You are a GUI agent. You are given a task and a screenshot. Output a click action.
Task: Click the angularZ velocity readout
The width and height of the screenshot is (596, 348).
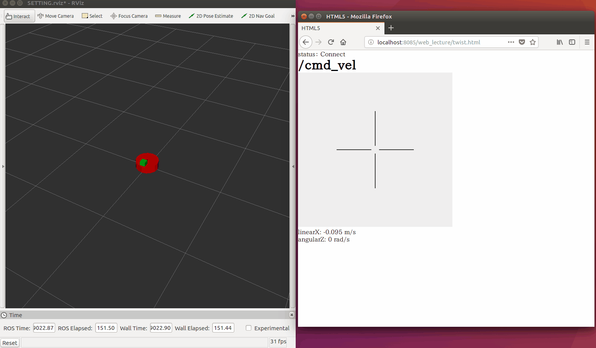(x=324, y=240)
